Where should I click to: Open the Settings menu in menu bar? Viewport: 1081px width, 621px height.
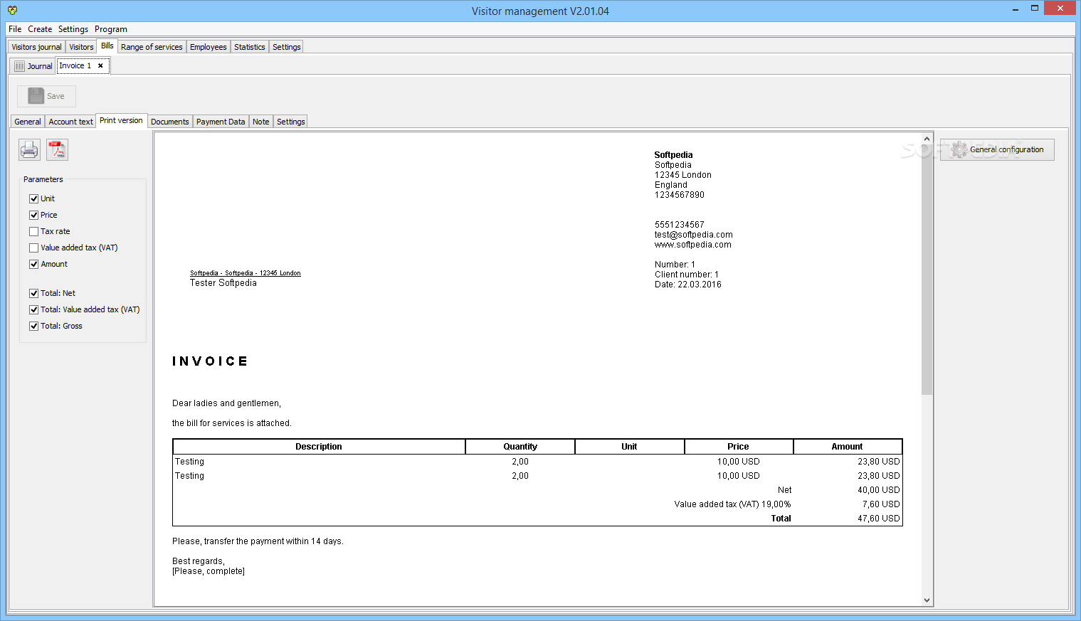click(x=73, y=29)
